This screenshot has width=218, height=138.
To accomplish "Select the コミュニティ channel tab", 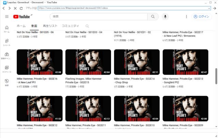I will coord(71,26).
